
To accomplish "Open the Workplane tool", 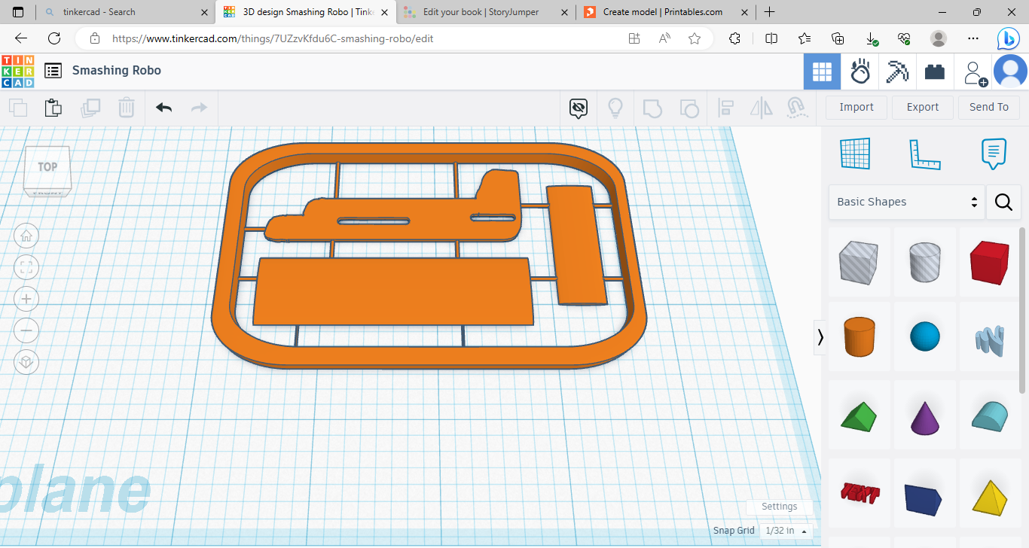I will point(855,154).
